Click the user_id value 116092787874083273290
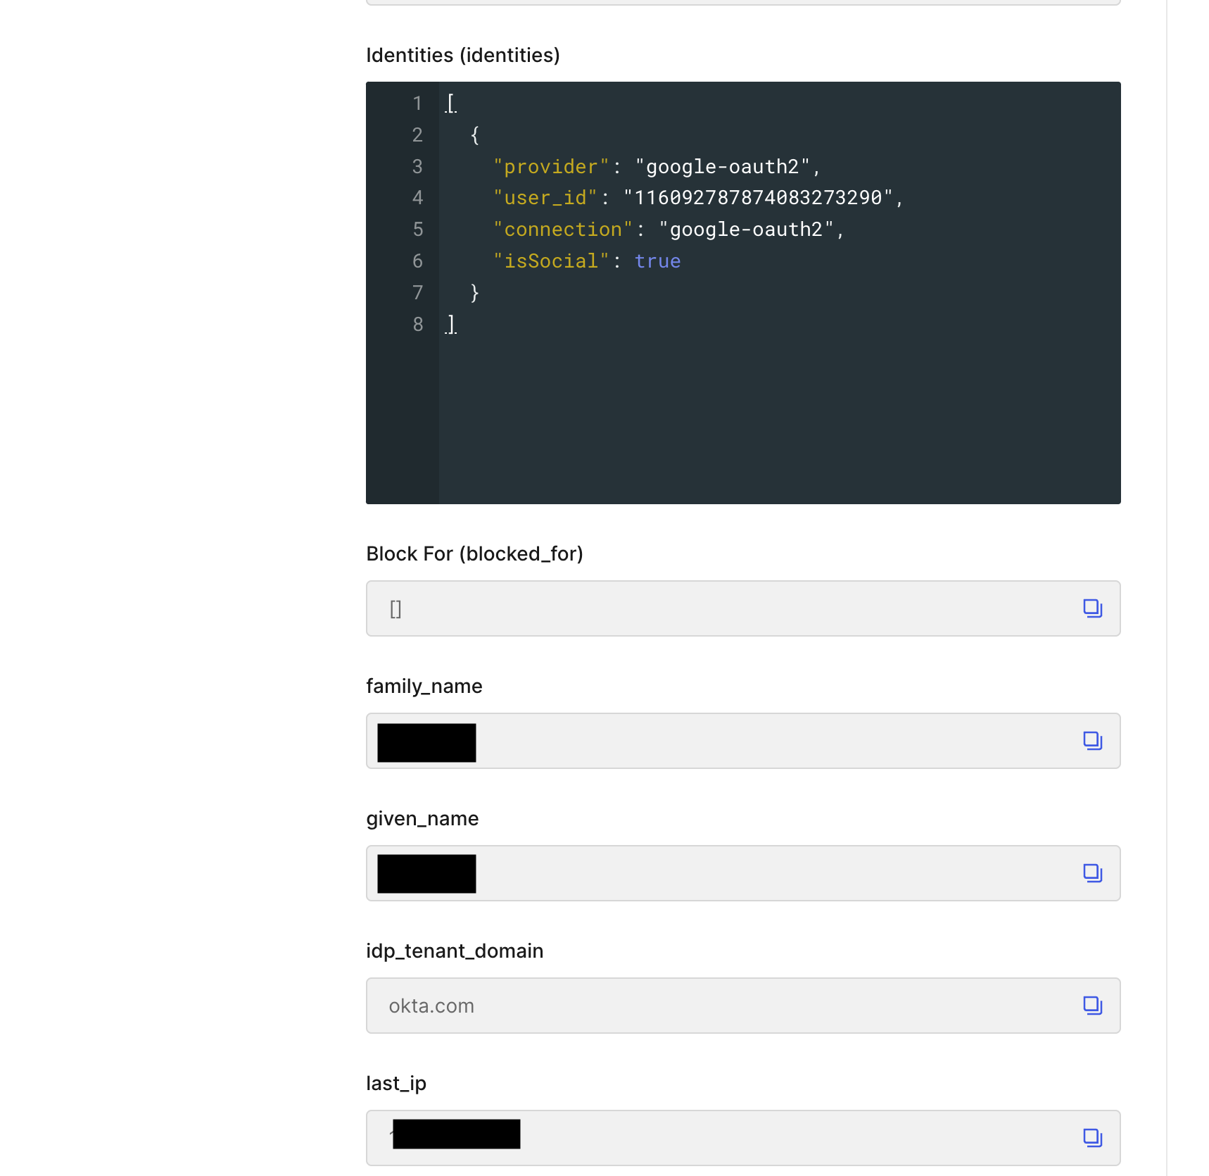The height and width of the screenshot is (1176, 1209). pos(758,198)
